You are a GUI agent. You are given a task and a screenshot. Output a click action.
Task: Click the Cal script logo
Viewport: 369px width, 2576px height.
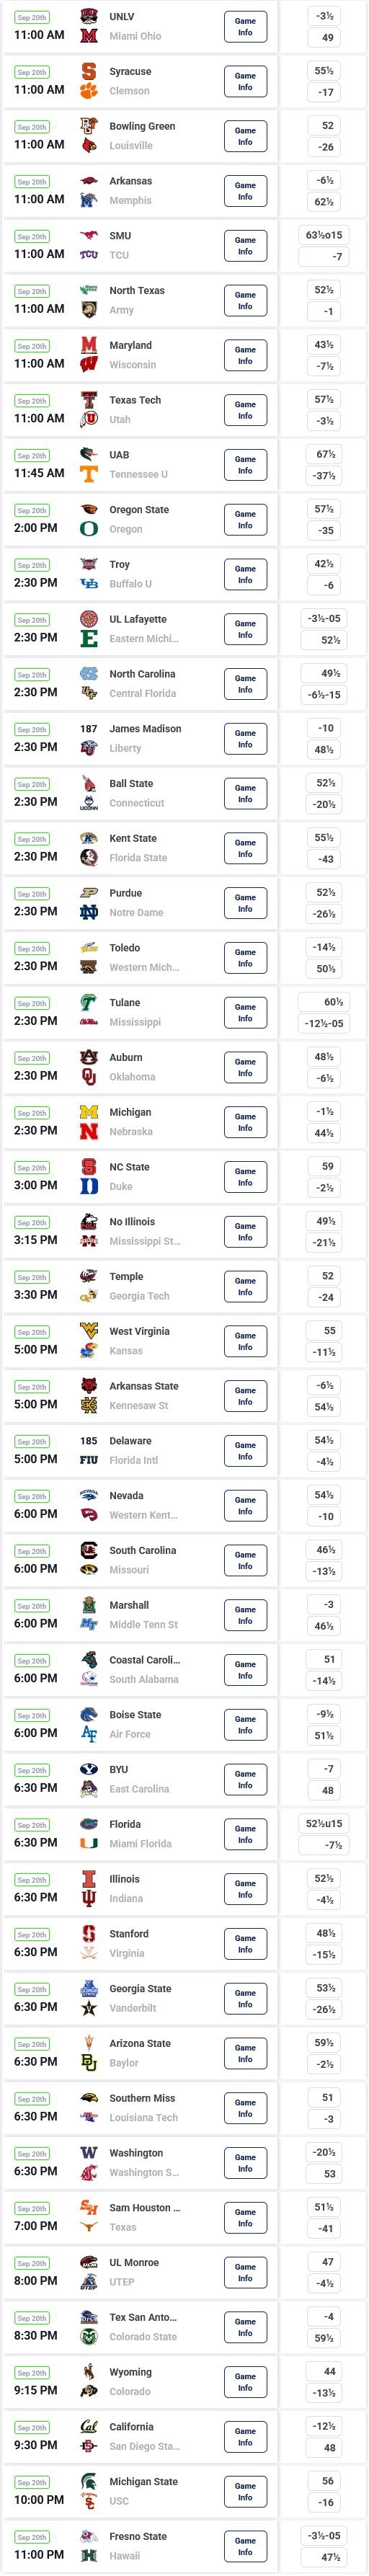[x=89, y=2427]
